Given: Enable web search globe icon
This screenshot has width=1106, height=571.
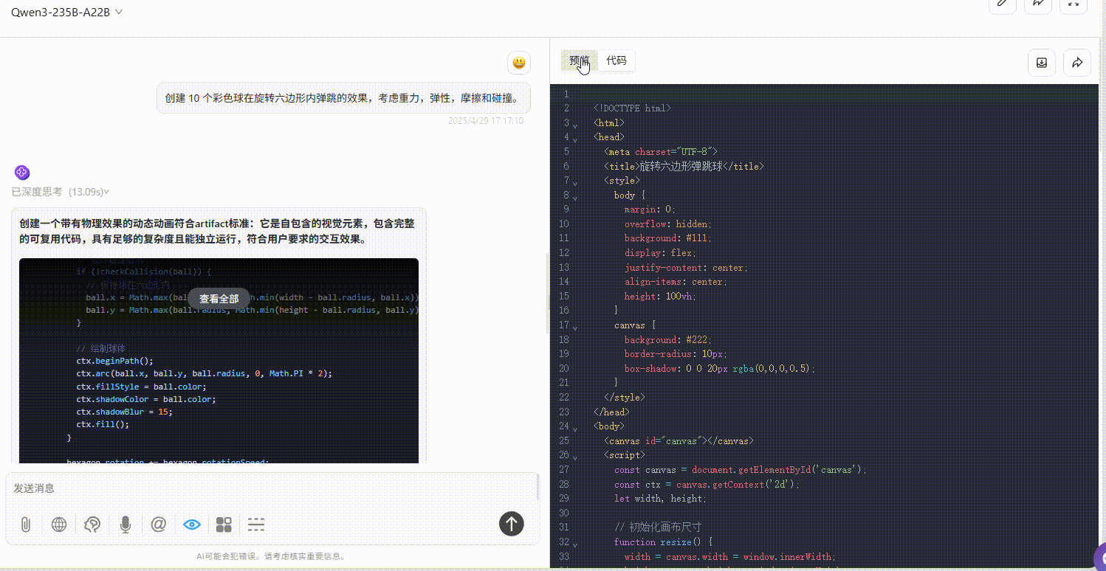Looking at the screenshot, I should click(x=59, y=525).
